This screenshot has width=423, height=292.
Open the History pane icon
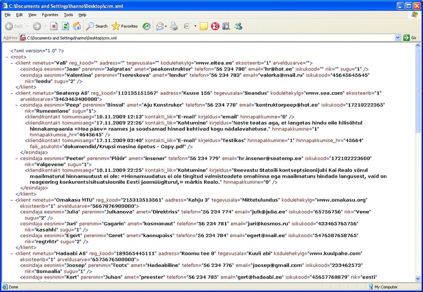pyautogui.click(x=147, y=26)
